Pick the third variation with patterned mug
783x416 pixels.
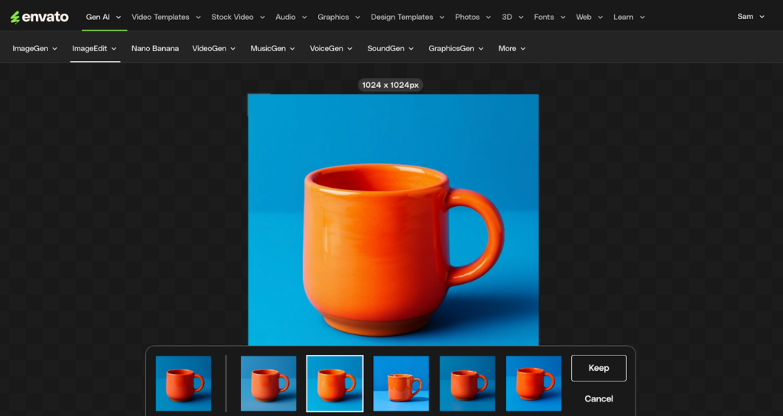click(401, 383)
